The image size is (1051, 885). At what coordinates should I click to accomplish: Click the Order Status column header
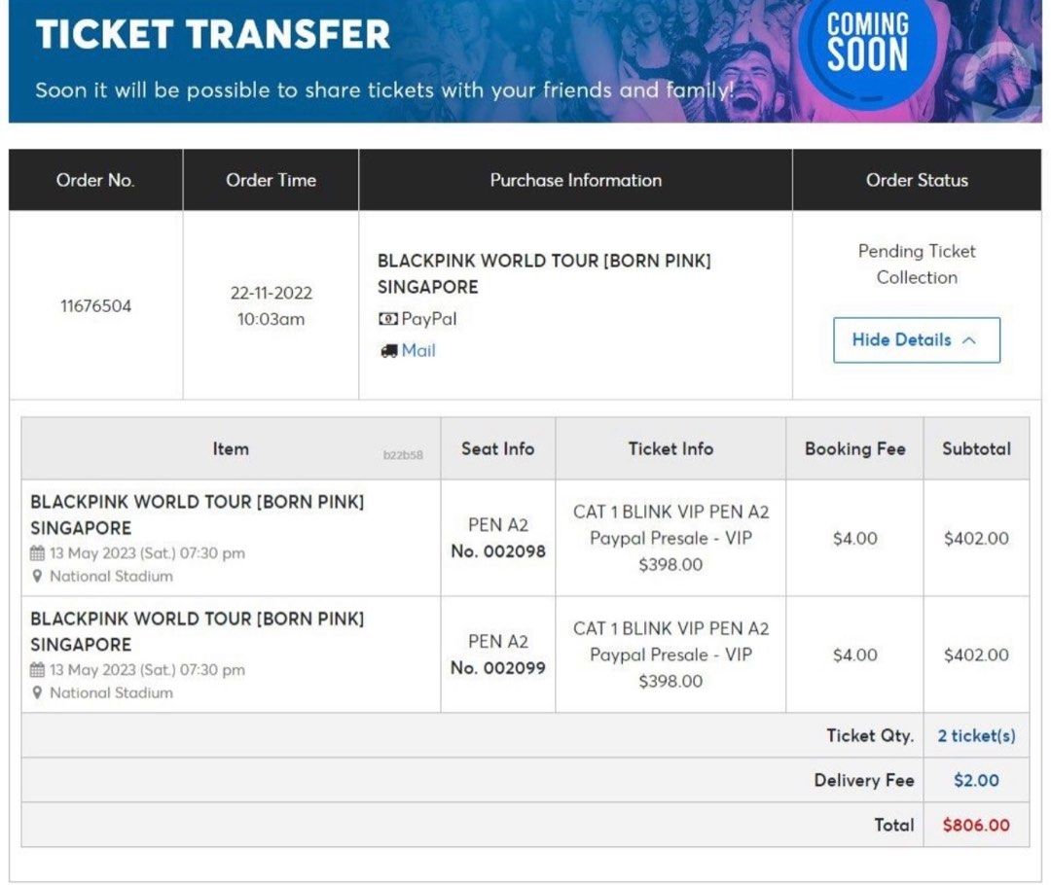(917, 180)
